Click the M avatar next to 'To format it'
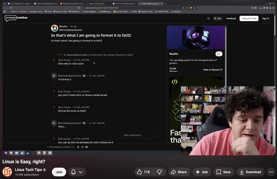 click(x=54, y=76)
